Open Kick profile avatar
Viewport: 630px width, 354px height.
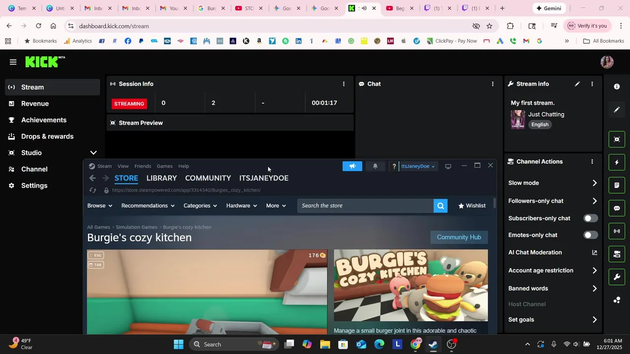coord(607,62)
